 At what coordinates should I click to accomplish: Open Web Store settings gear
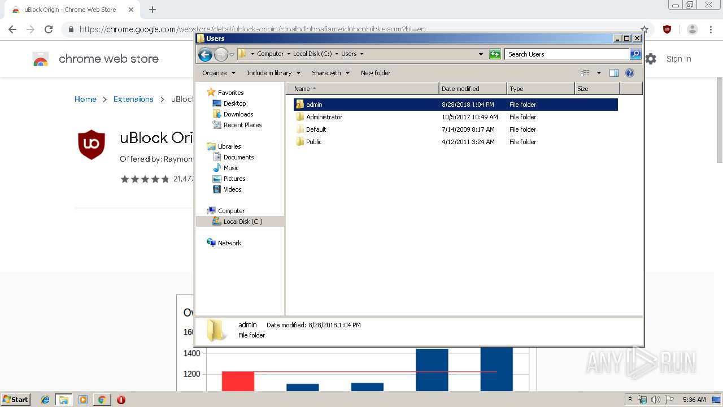coord(651,59)
